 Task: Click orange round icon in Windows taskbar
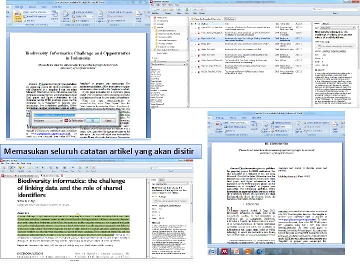pyautogui.click(x=247, y=251)
